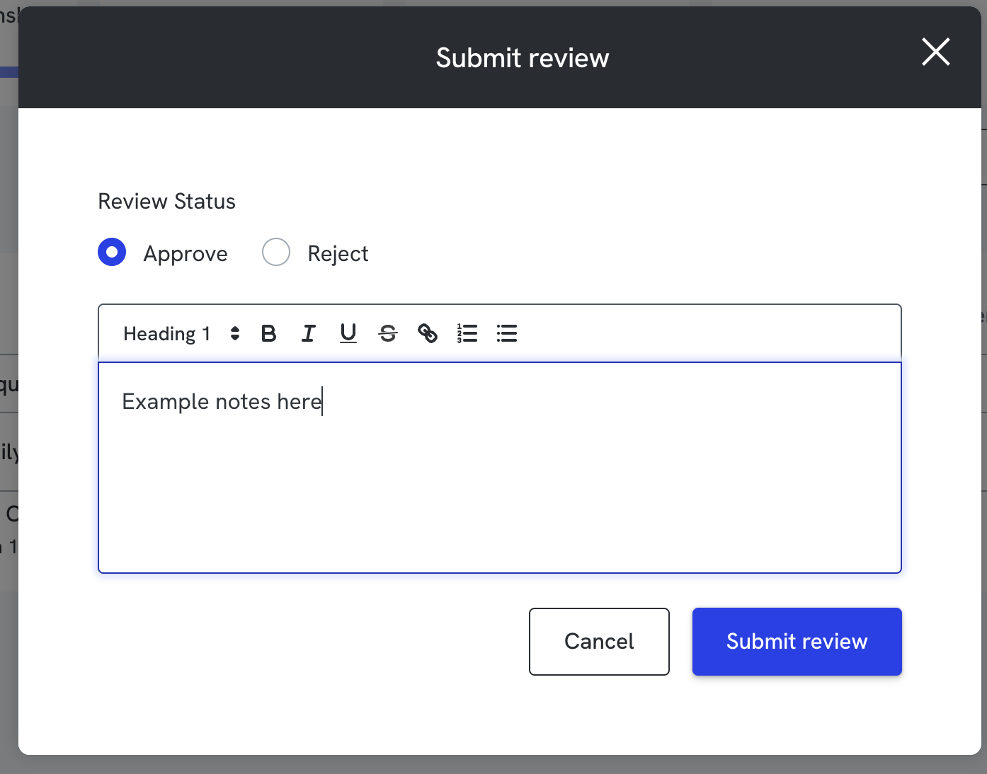
Task: Apply strikethrough formatting
Action: [387, 333]
